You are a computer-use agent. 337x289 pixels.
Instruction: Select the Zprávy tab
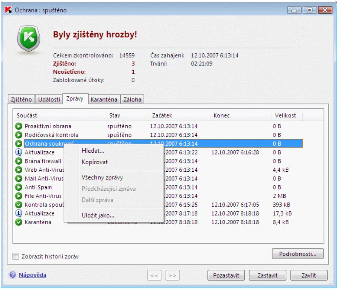75,99
